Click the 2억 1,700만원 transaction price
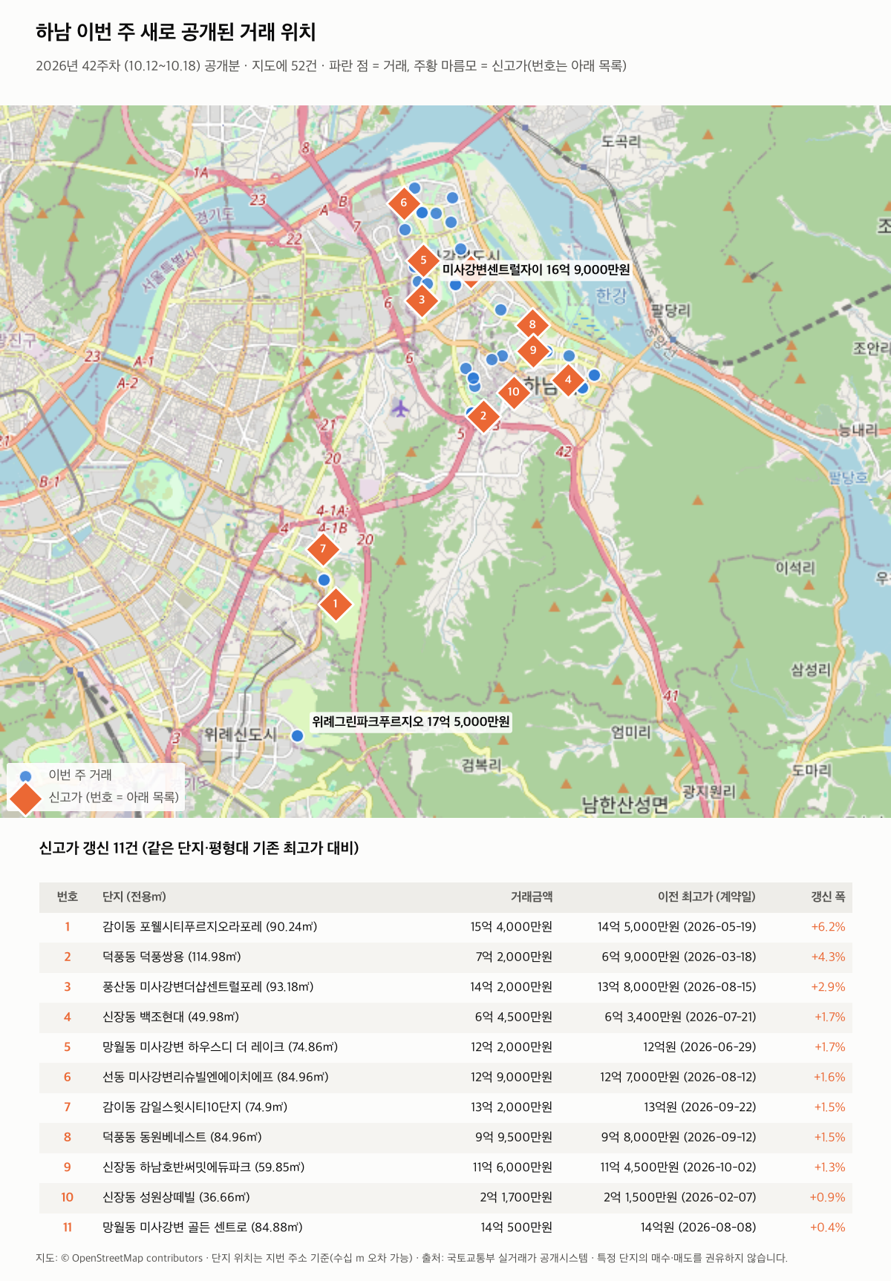Viewport: 891px width, 1281px height. tap(516, 1197)
